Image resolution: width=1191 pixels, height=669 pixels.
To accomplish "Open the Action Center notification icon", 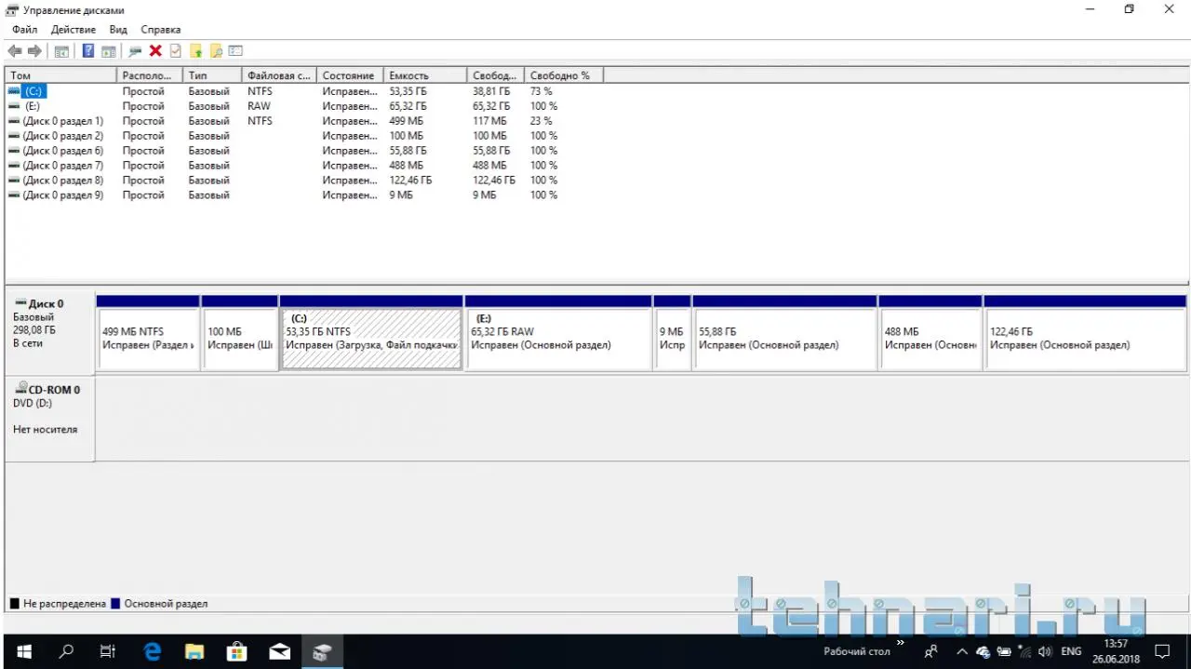I will click(1162, 651).
